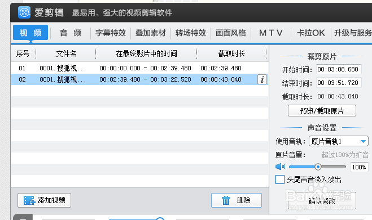Viewport: 372px width, 220px height.
Task: Click the 文件名 column header
Action: coord(66,53)
